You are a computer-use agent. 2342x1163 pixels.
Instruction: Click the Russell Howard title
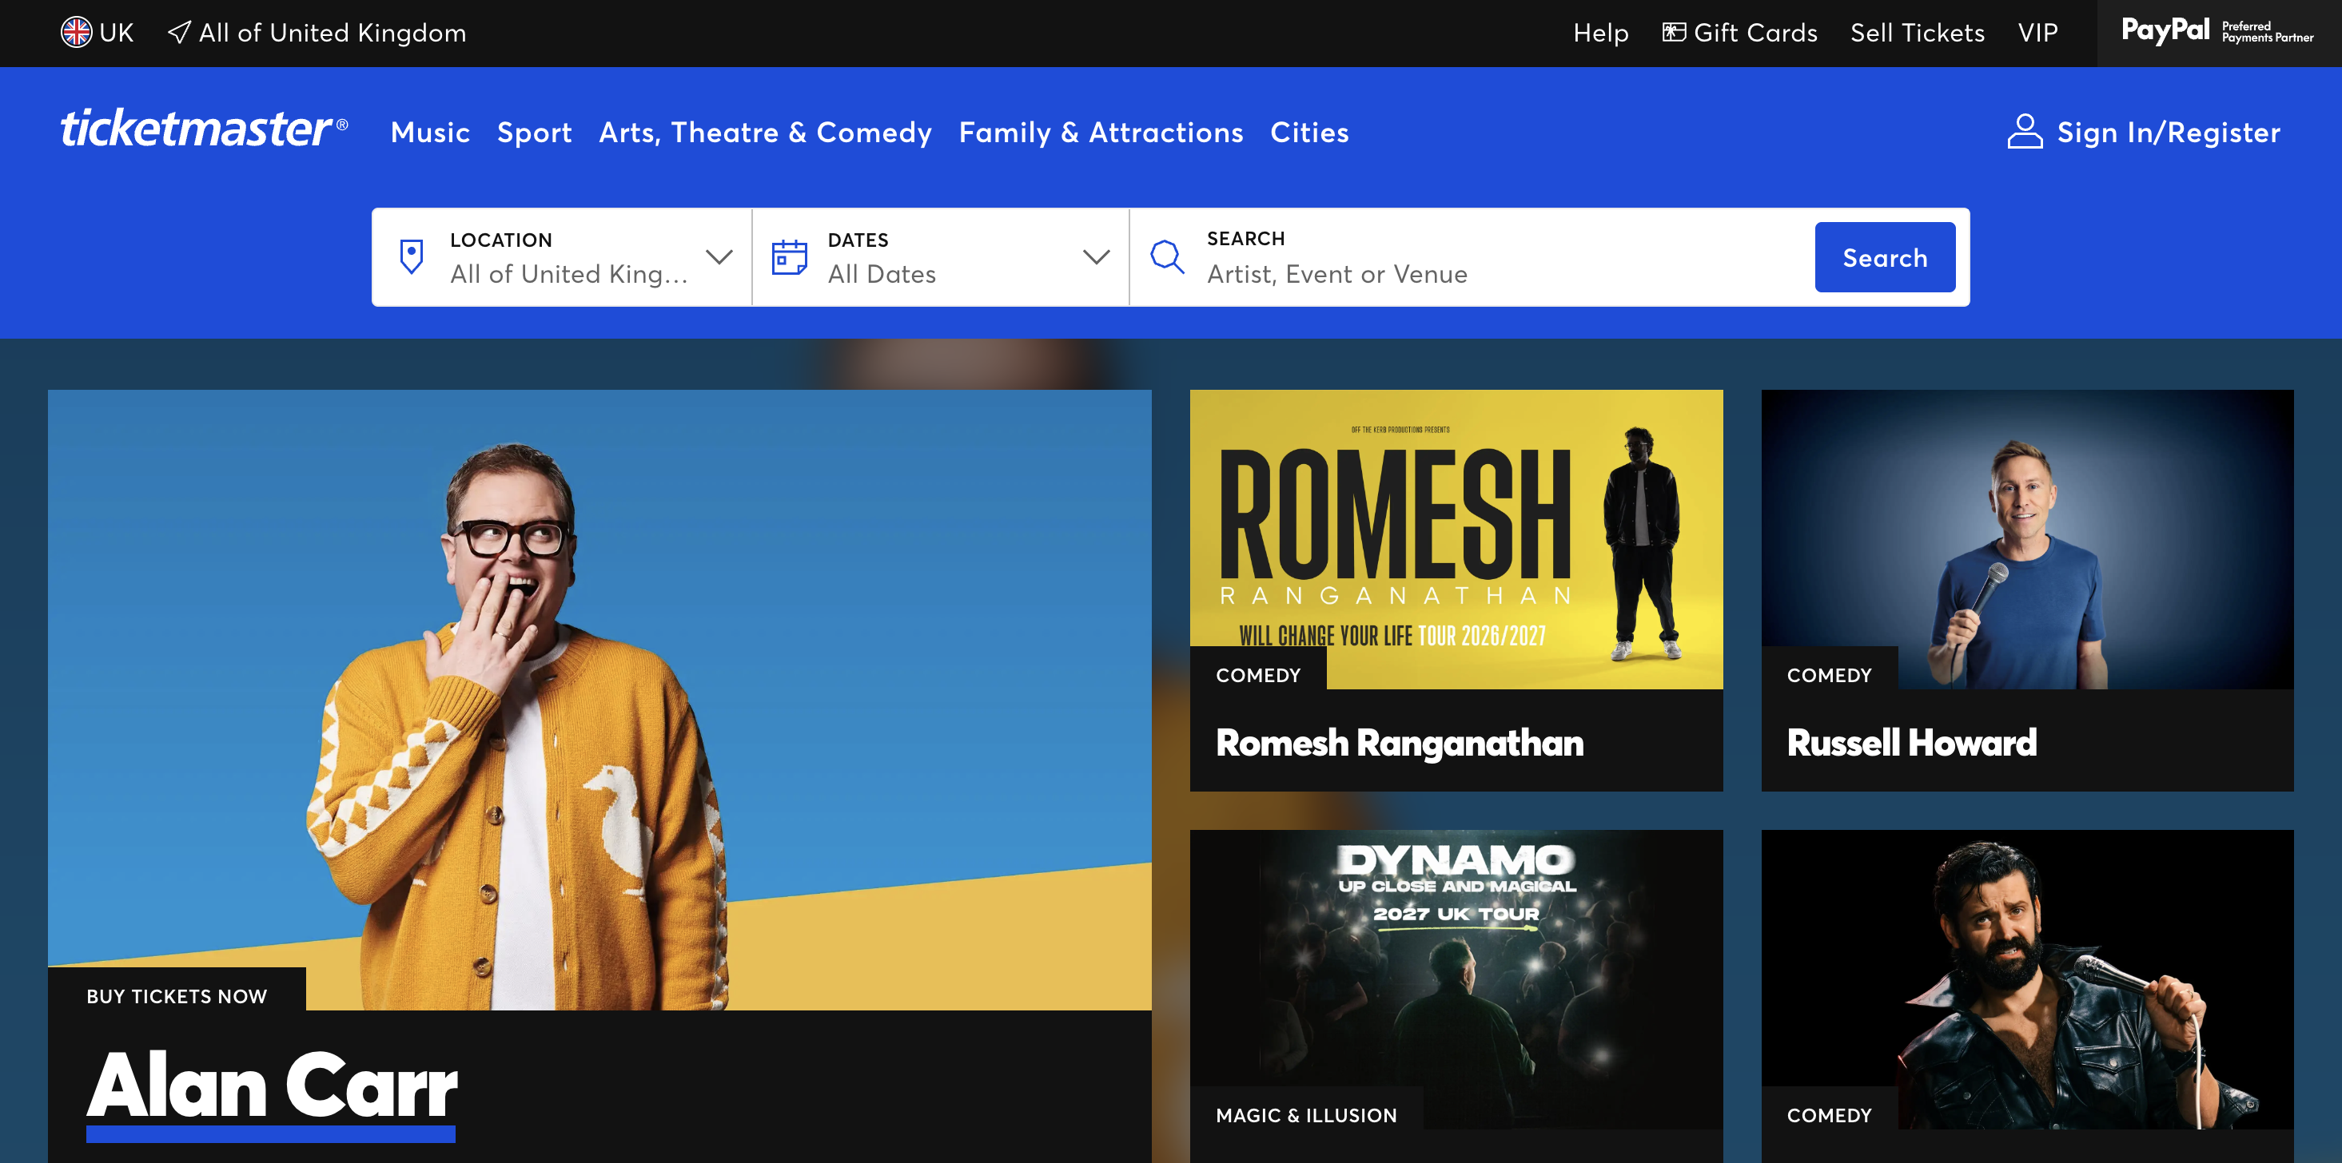[1911, 743]
